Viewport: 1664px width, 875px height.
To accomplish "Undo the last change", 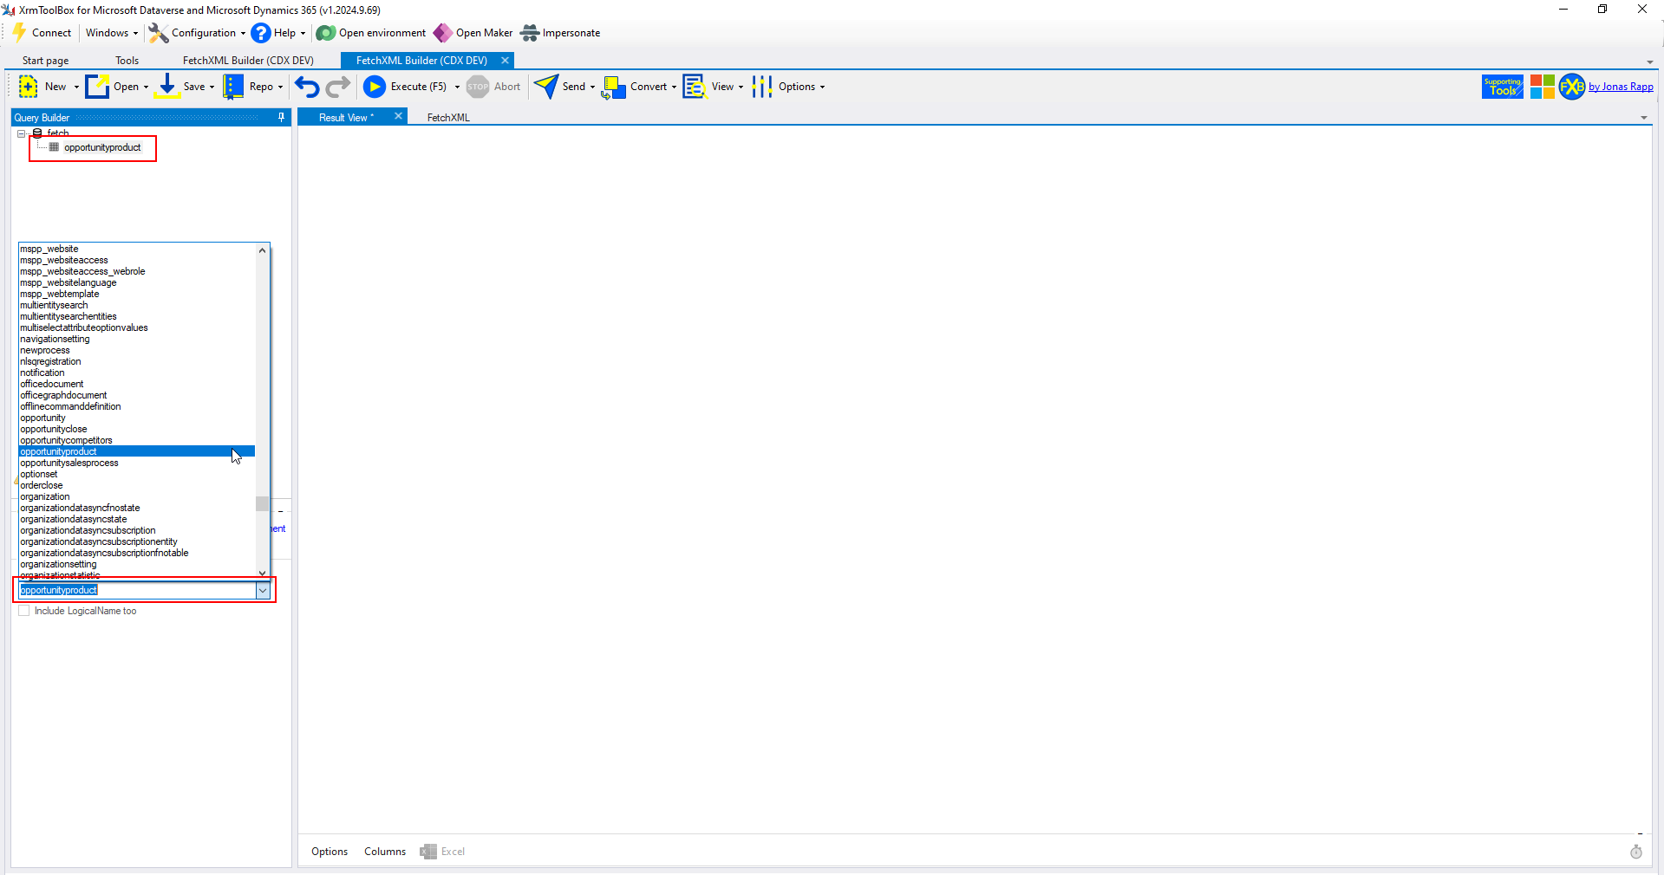I will pos(307,87).
